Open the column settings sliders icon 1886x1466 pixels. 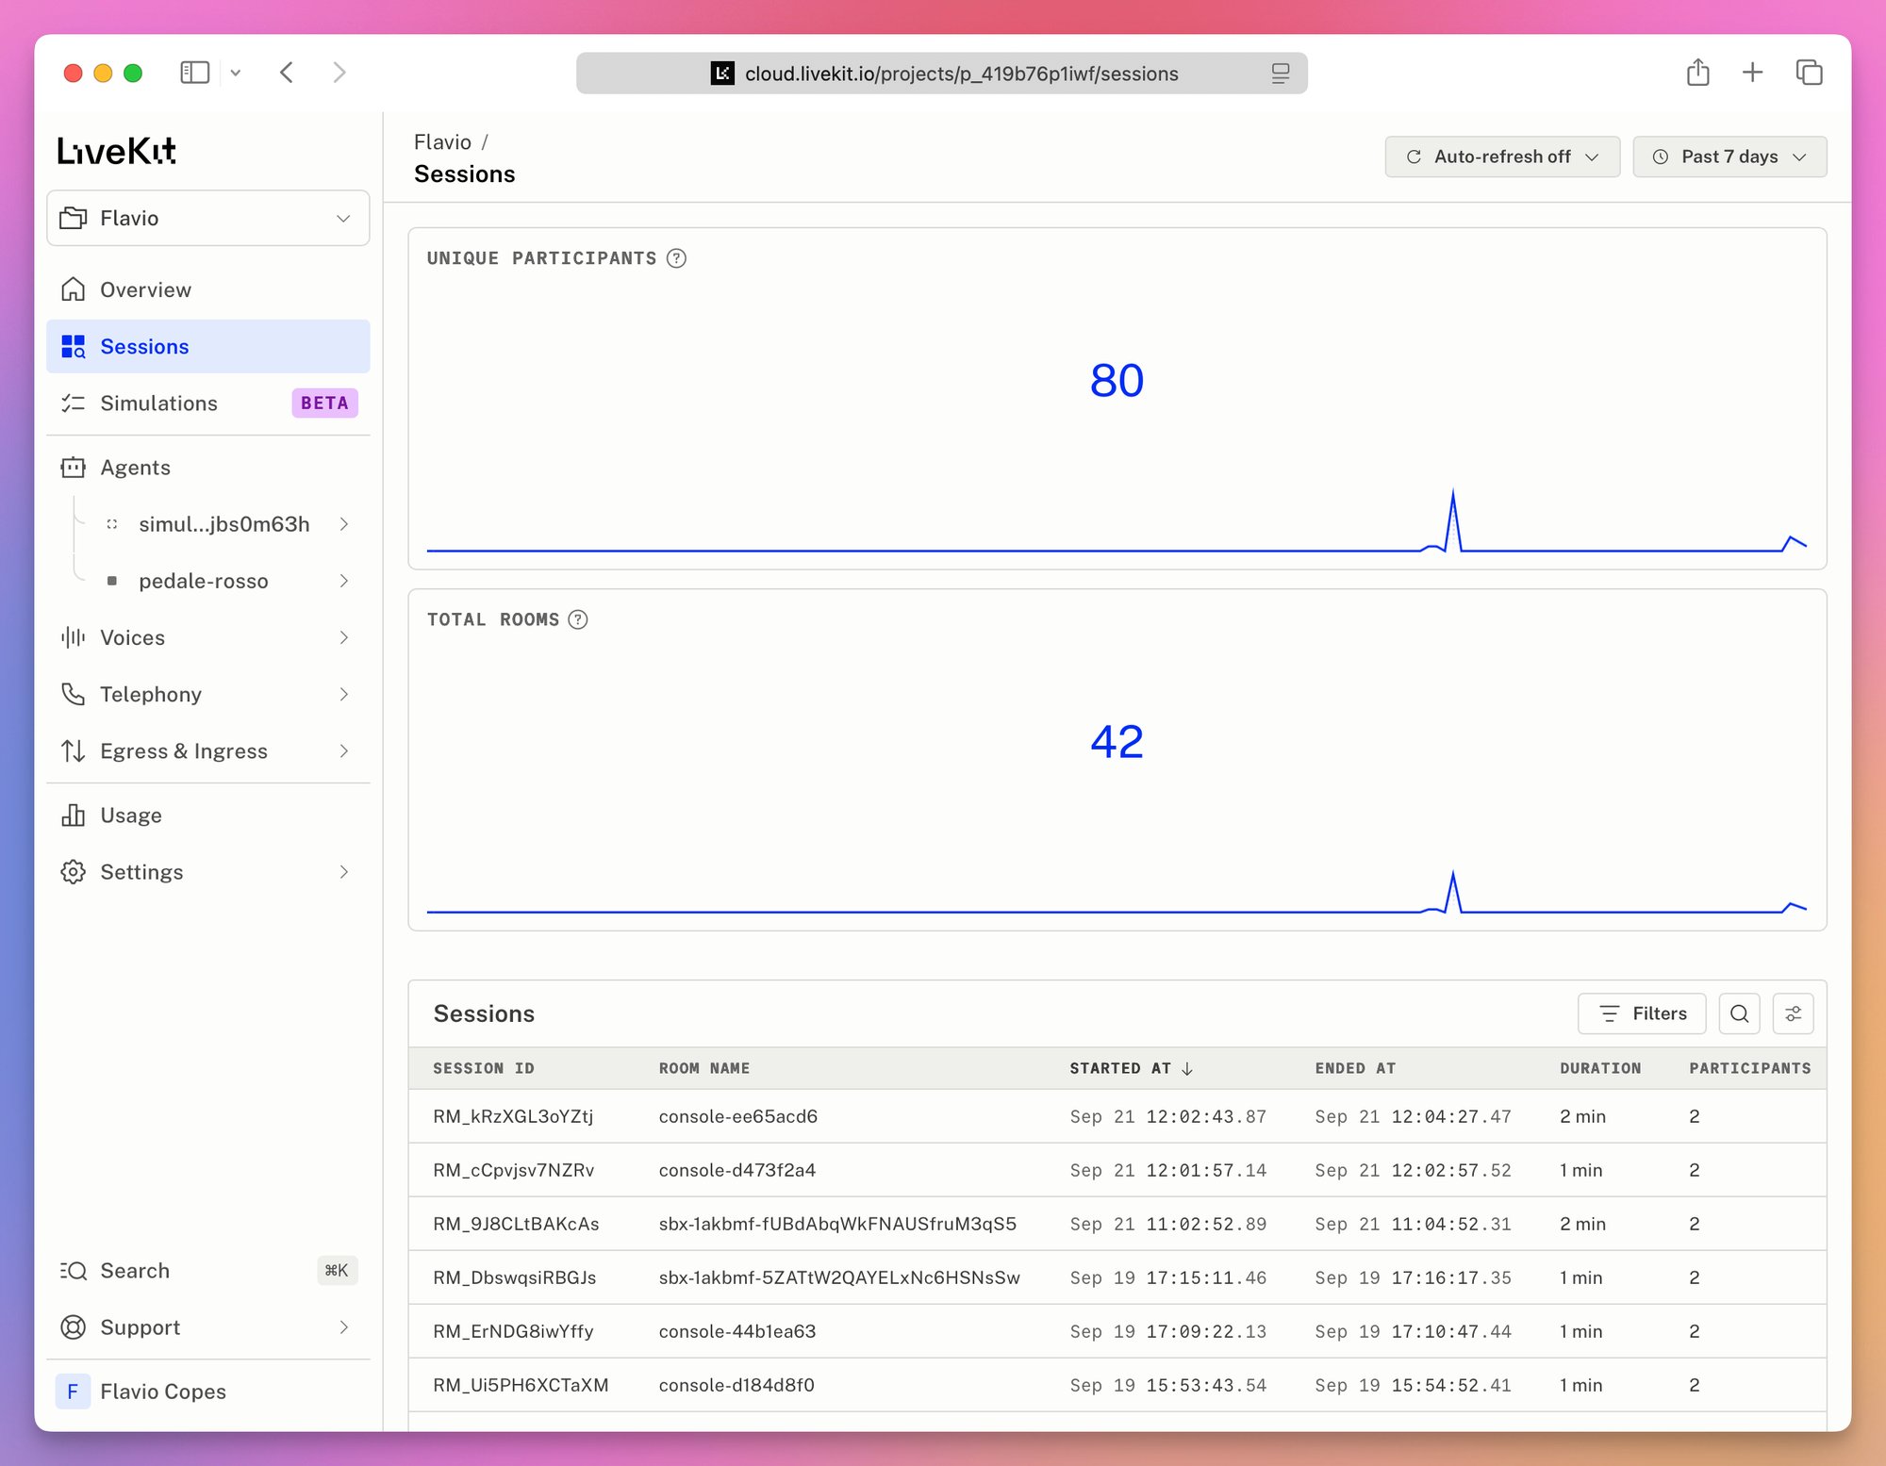click(x=1793, y=1013)
